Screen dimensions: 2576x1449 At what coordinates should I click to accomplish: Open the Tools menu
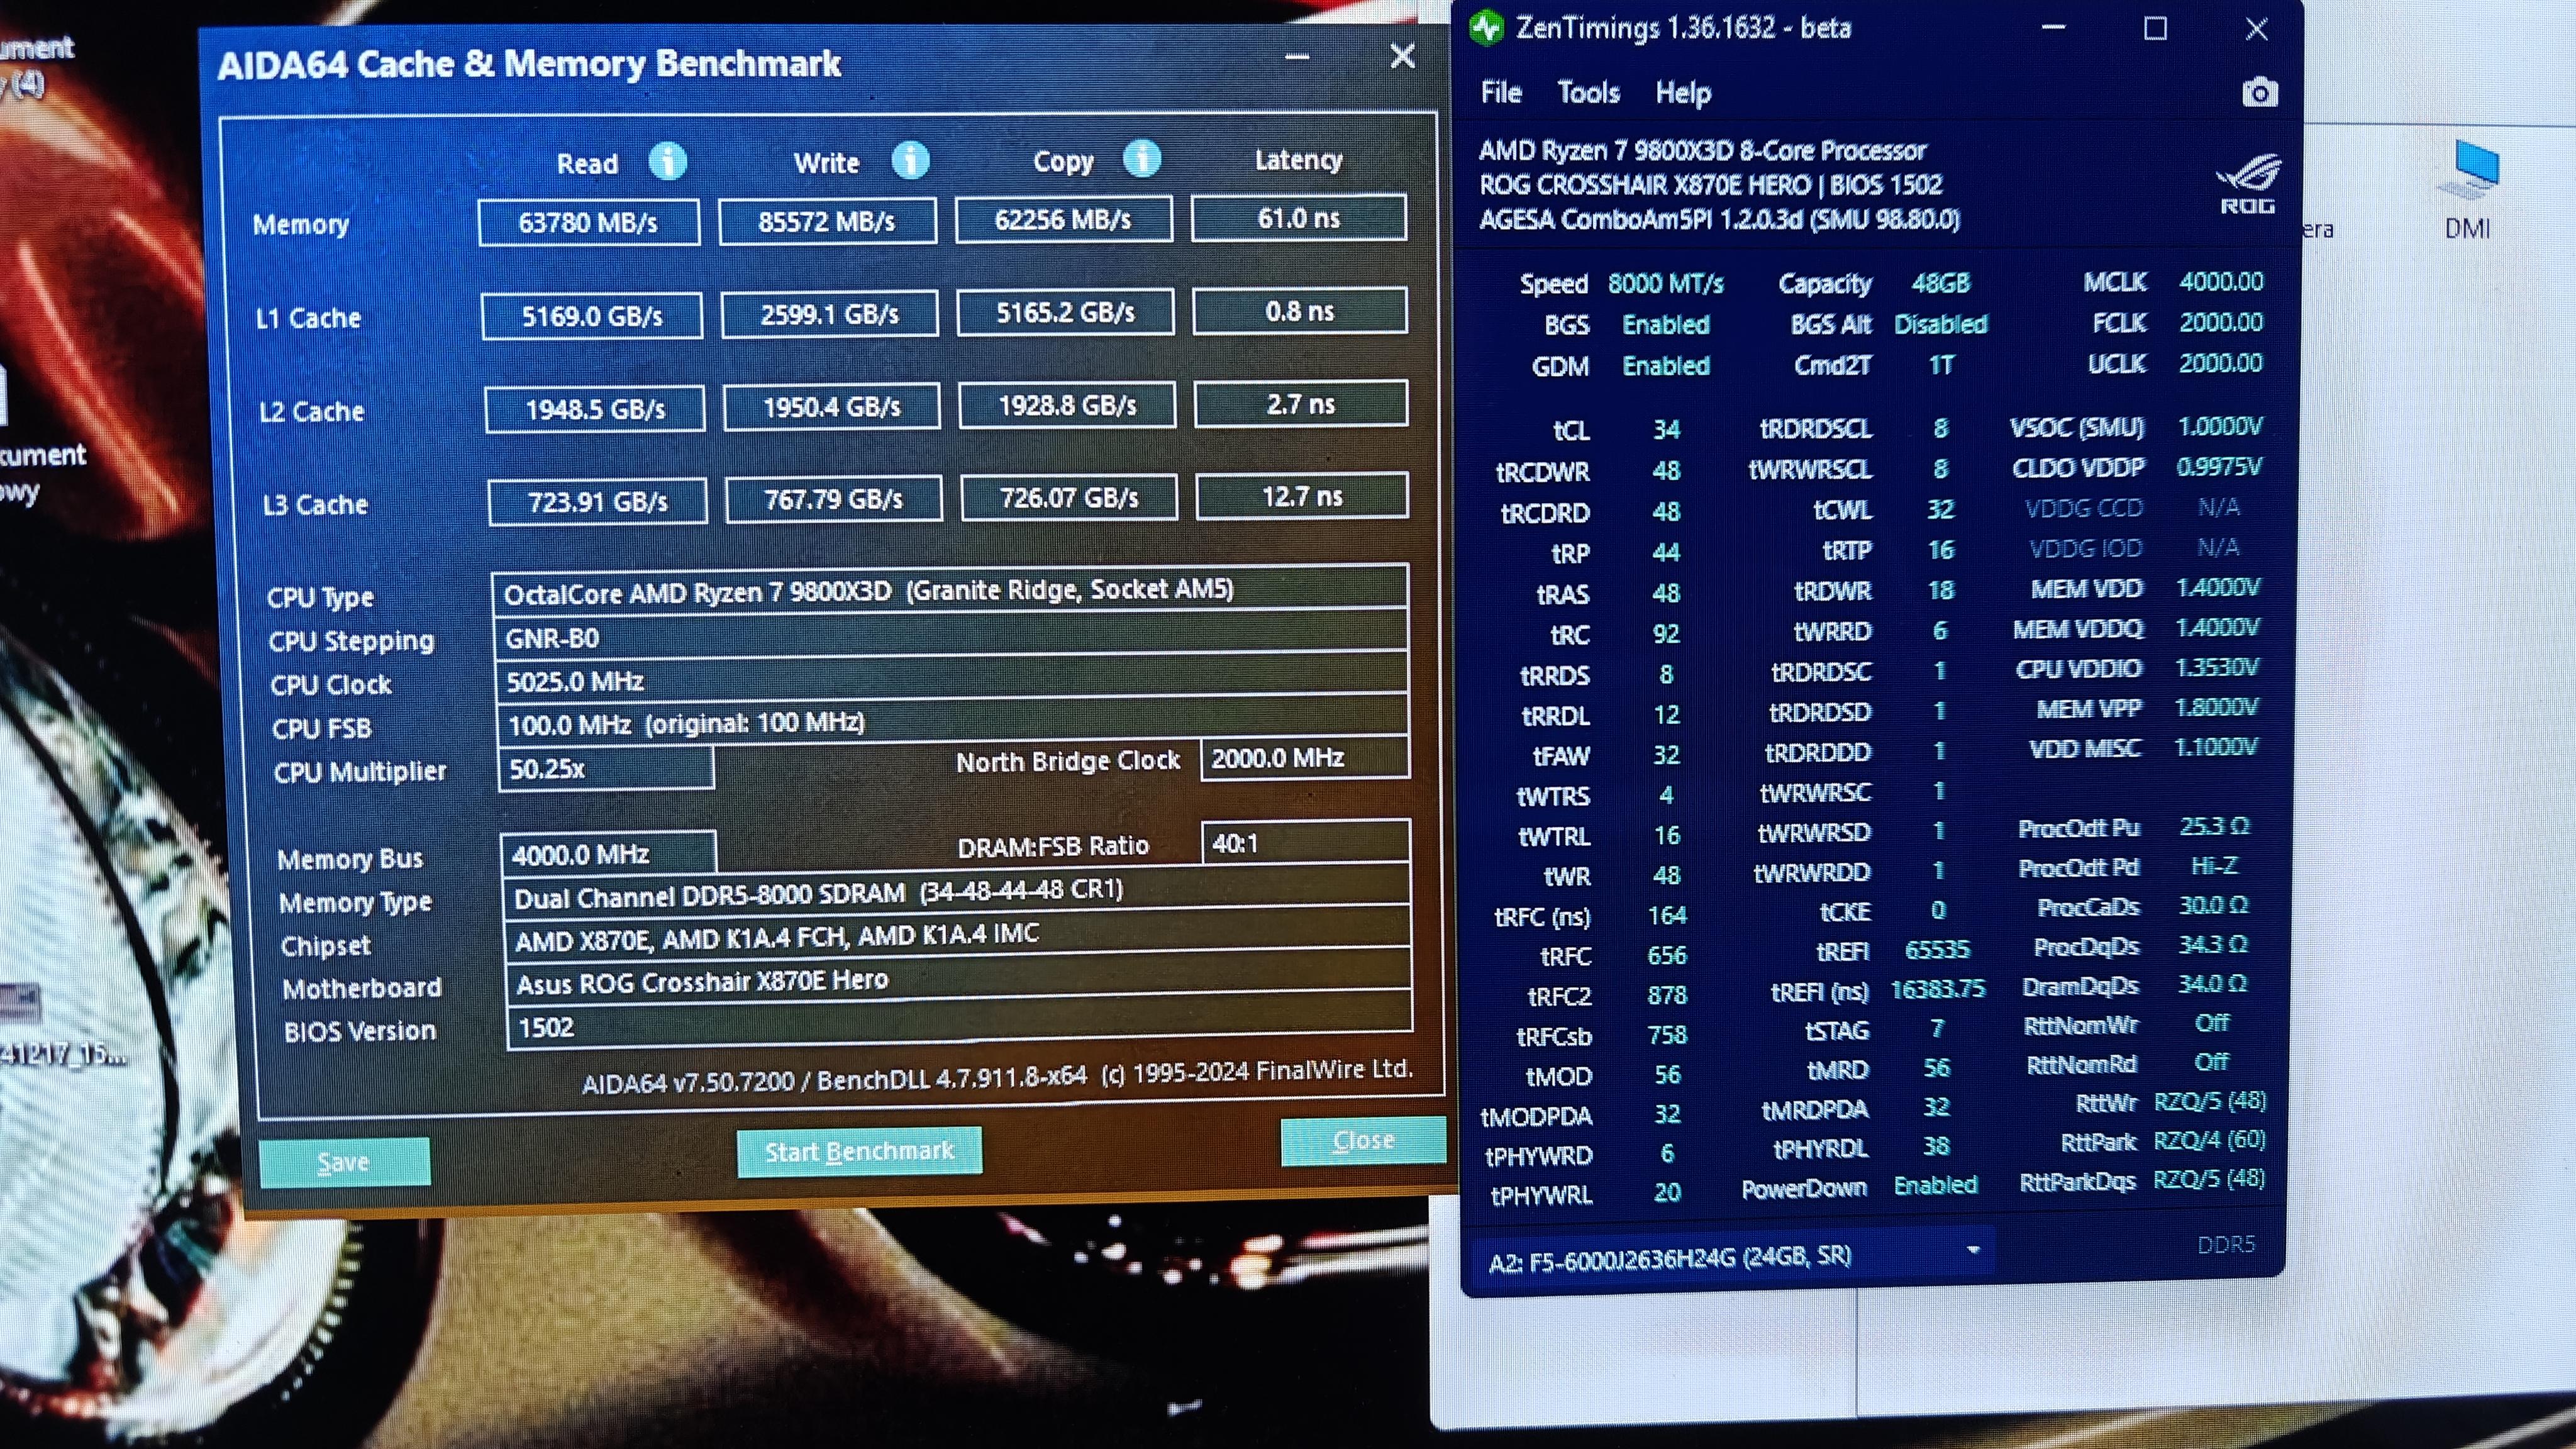tap(1588, 93)
